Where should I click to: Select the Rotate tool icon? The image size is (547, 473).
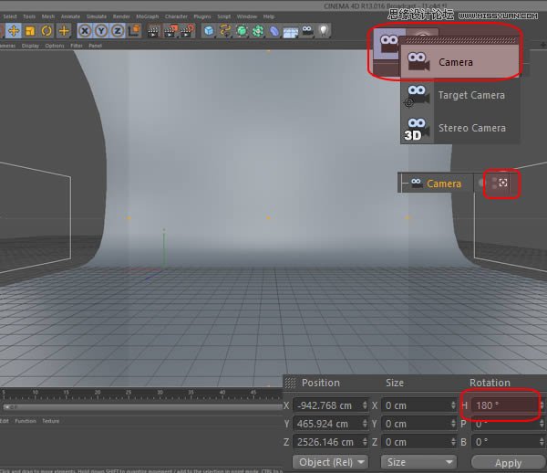click(46, 31)
